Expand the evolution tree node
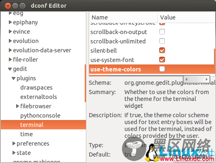Screen dimensions: 216x163 click(x=10, y=41)
